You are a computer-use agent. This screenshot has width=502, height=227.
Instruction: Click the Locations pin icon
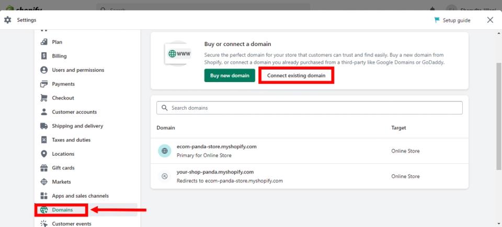44,154
